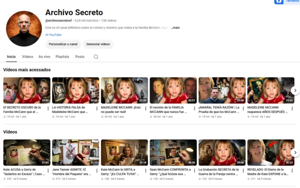This screenshot has width=300, height=188.
Task: Open options menu for "El SECRETO OSCURO de la Familia McCann"
Action: coord(48,109)
